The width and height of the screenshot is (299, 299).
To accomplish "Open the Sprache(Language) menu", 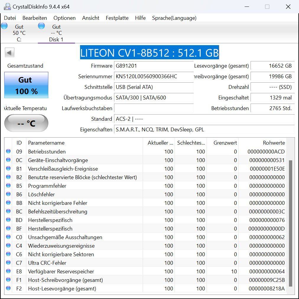I will pos(174,18).
